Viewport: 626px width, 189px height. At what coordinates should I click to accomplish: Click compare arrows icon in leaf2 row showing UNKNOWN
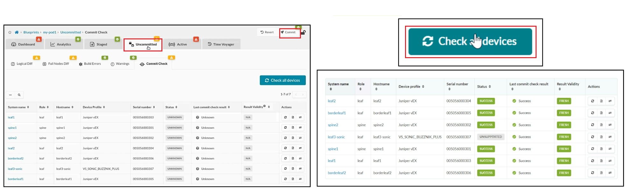[300, 148]
